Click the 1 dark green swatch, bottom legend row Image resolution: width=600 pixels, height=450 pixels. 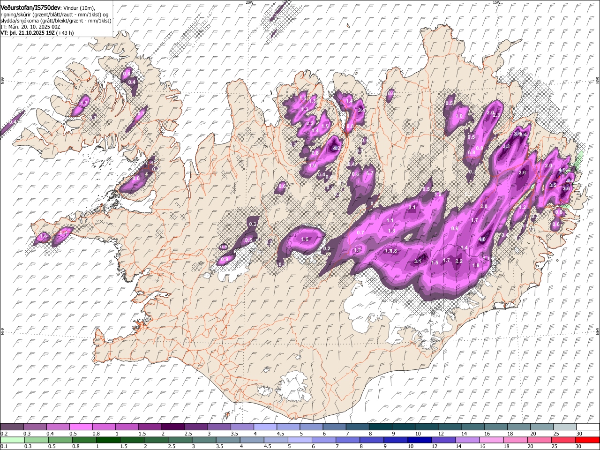(108, 440)
